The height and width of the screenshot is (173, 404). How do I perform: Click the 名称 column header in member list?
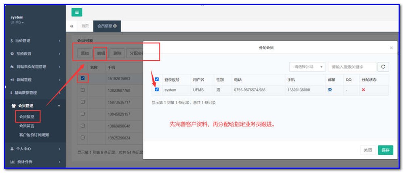(x=94, y=68)
